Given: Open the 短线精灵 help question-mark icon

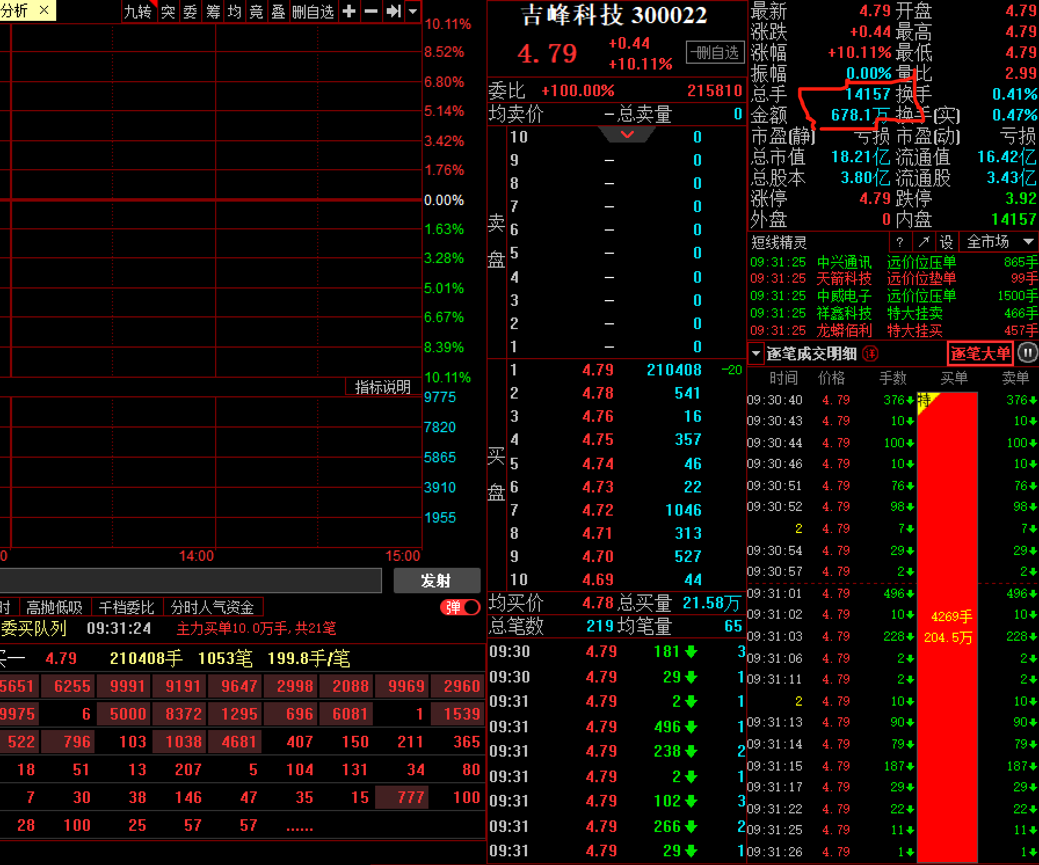Looking at the screenshot, I should (x=900, y=242).
